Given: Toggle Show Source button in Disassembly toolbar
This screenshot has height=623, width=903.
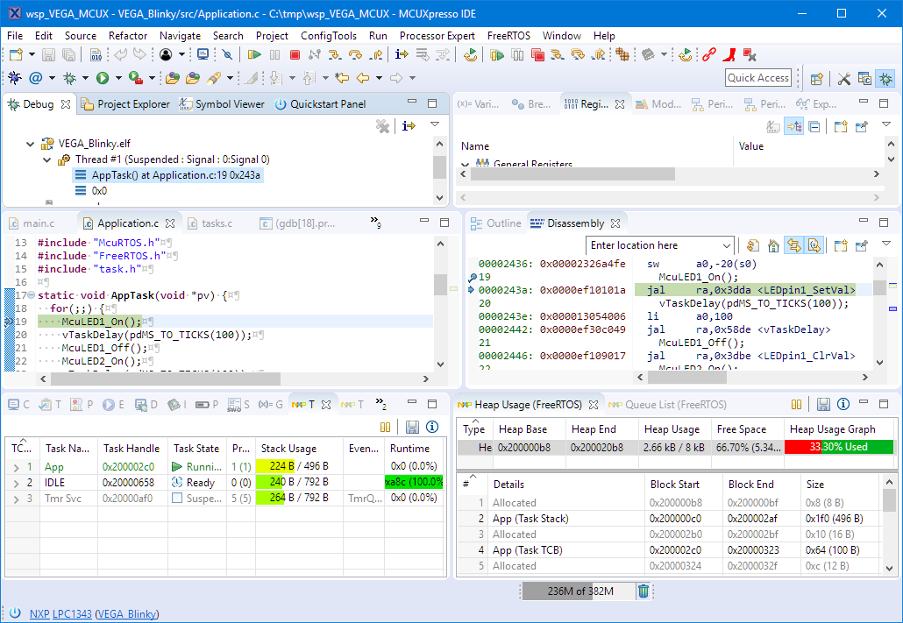Looking at the screenshot, I should [x=814, y=245].
